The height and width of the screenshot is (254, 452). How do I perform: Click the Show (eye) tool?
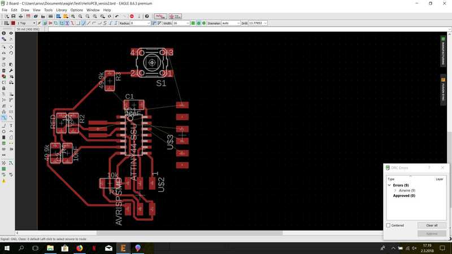11,33
